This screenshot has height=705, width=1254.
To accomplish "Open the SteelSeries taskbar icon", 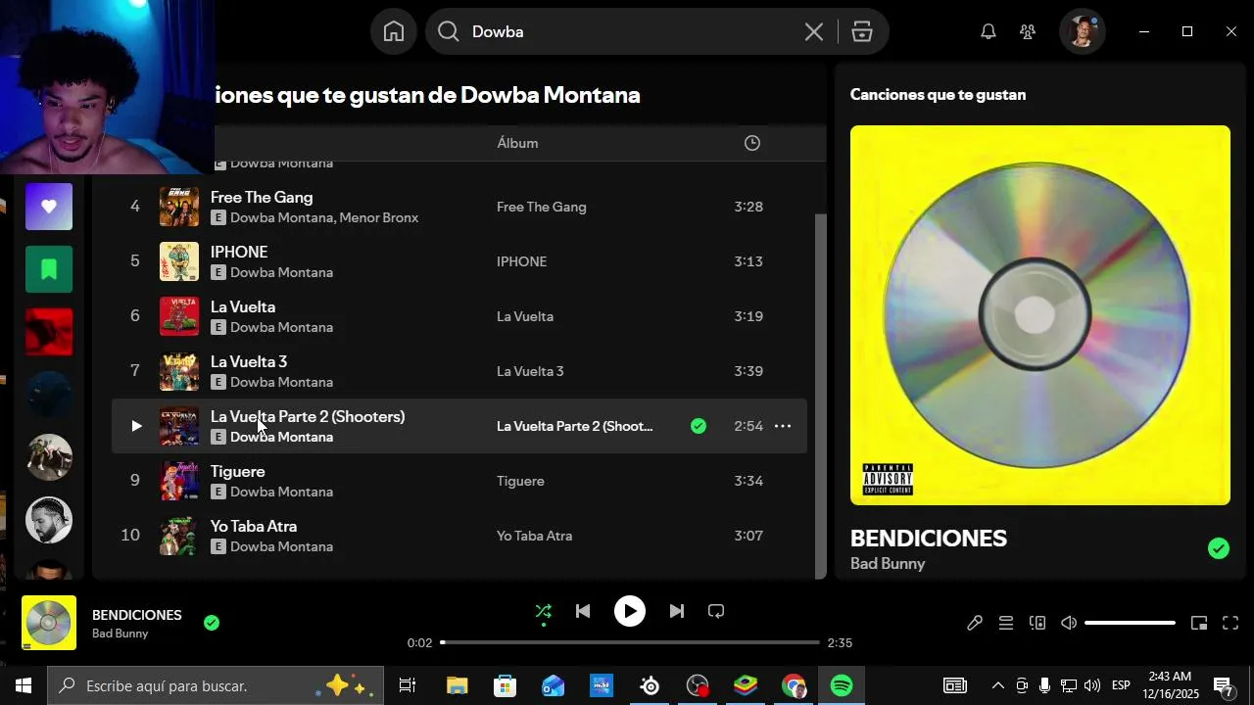I will coord(650,685).
